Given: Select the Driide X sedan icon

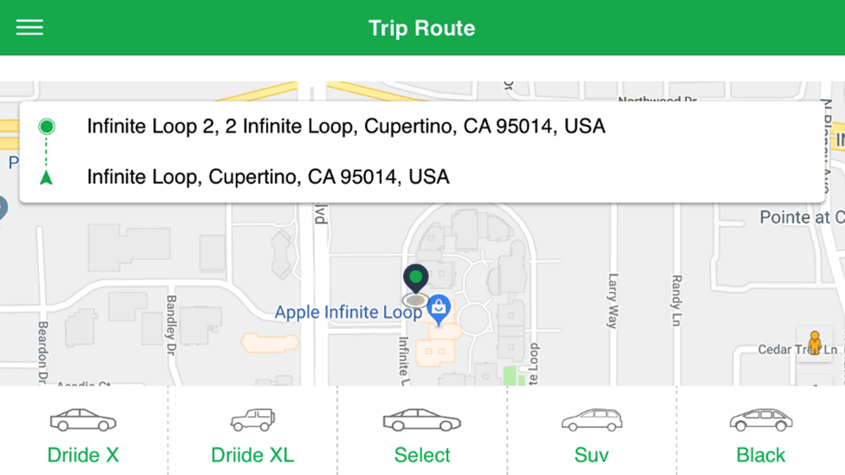Looking at the screenshot, I should click(83, 420).
